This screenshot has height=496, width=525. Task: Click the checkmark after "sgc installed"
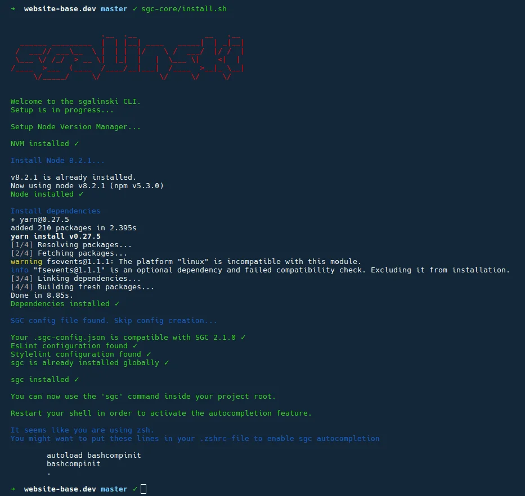tap(77, 380)
